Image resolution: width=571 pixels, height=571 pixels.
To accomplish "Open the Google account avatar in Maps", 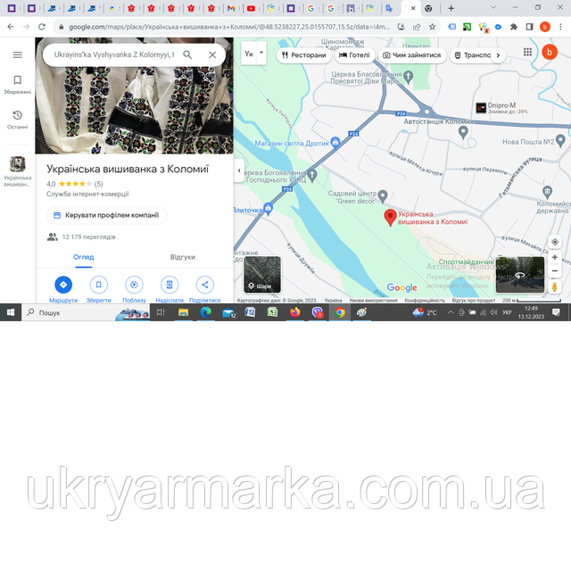I will [550, 52].
